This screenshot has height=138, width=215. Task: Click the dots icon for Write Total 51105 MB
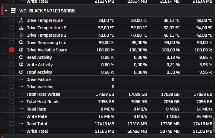21,131
